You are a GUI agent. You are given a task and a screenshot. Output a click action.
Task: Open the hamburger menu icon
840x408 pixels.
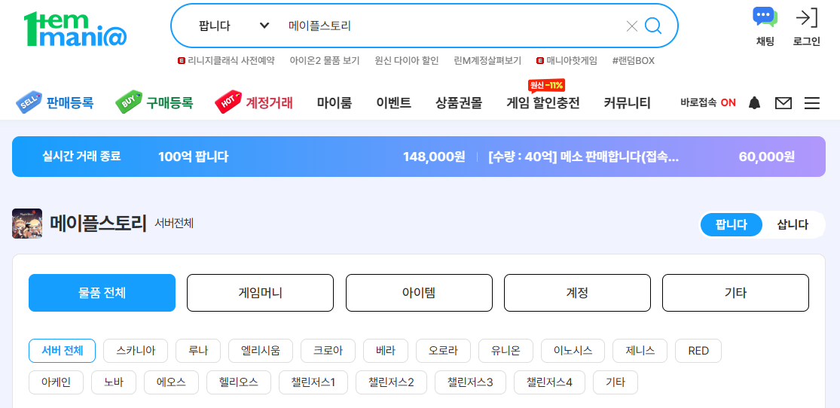point(812,103)
